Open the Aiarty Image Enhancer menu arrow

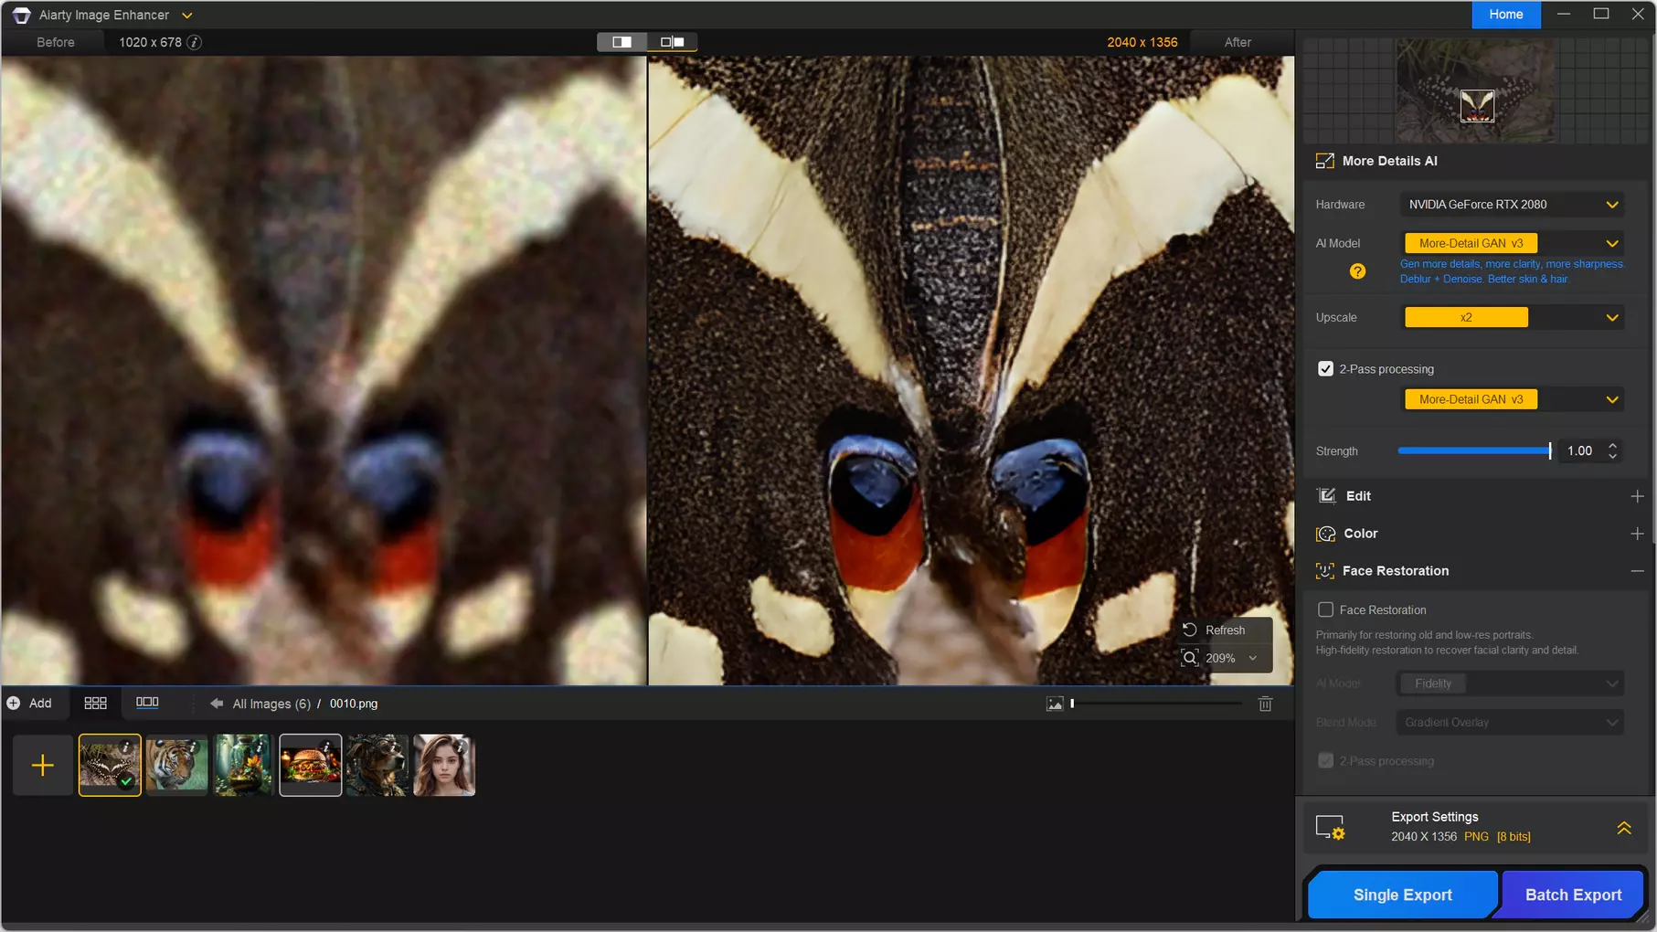coord(186,16)
